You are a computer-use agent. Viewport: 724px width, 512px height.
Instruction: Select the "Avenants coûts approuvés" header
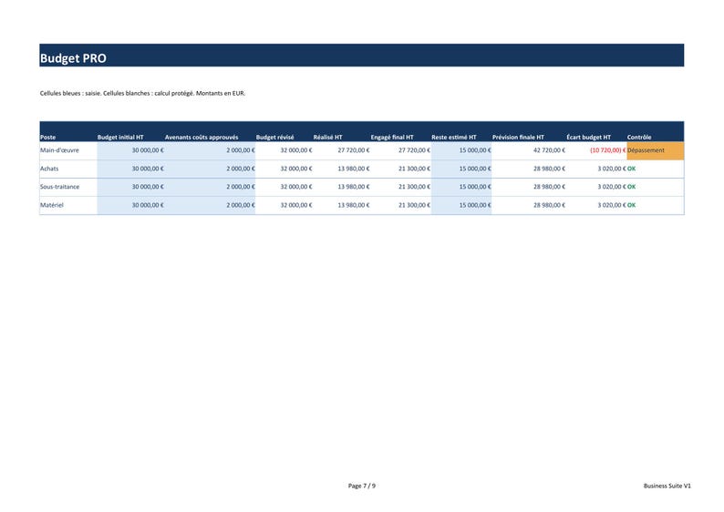(202, 137)
